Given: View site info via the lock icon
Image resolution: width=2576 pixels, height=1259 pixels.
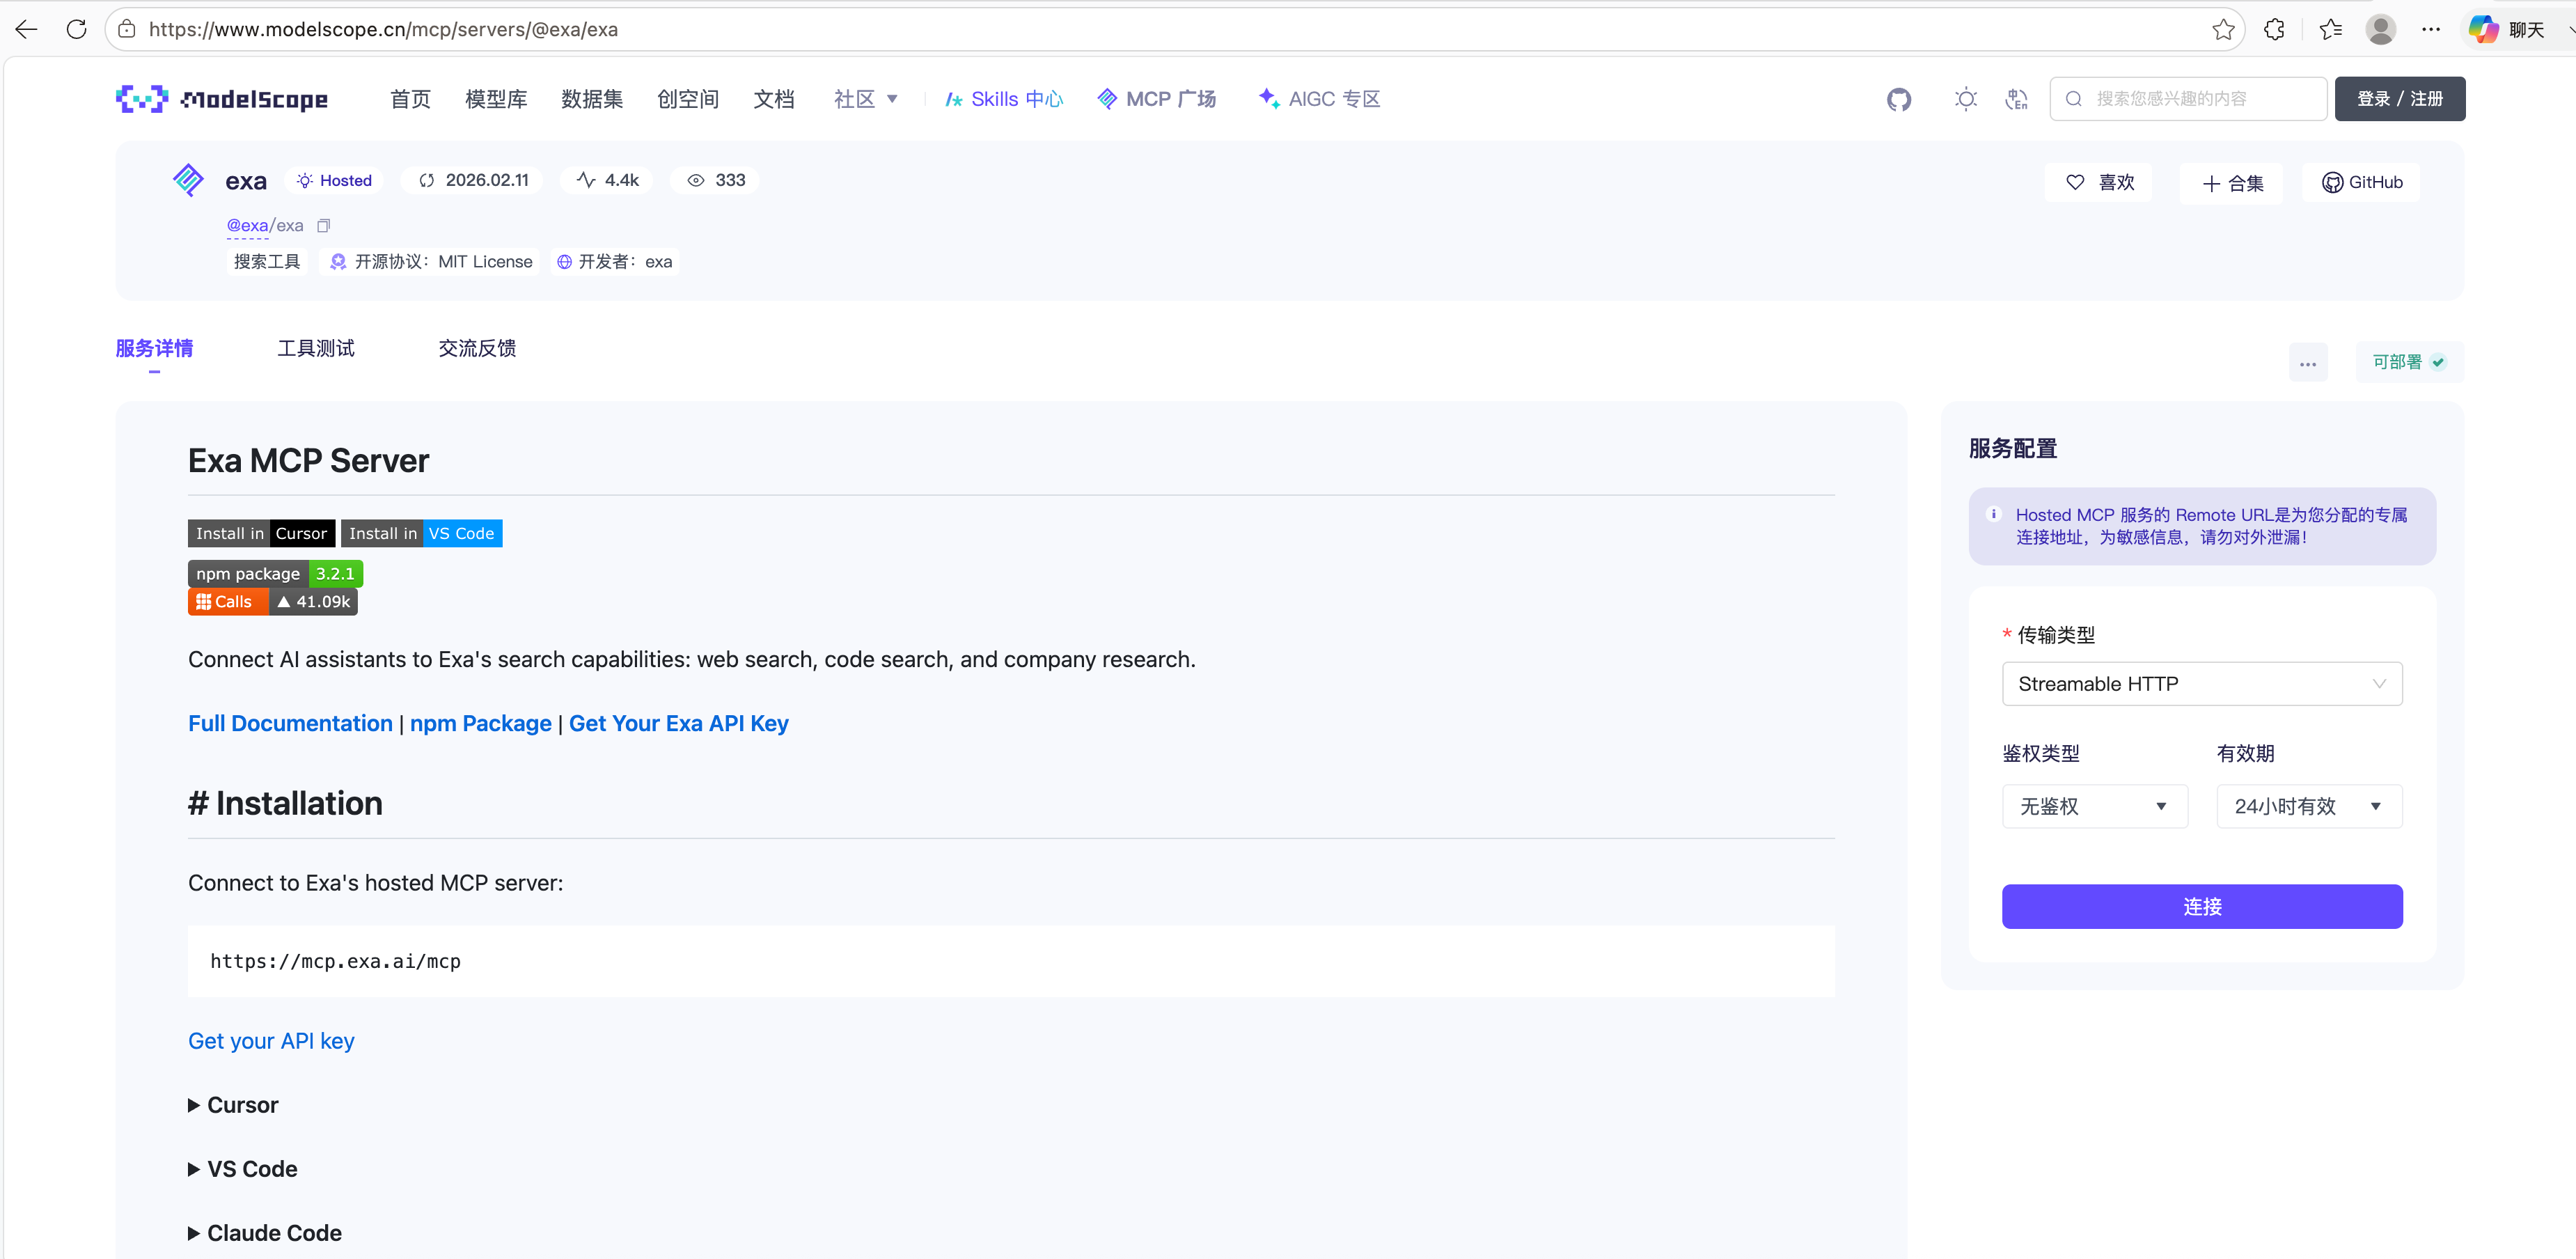Looking at the screenshot, I should [127, 29].
